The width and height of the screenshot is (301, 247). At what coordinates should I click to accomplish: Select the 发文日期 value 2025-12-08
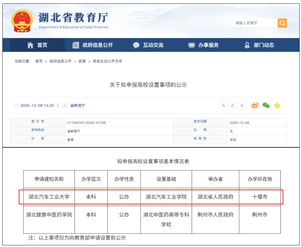[239, 123]
